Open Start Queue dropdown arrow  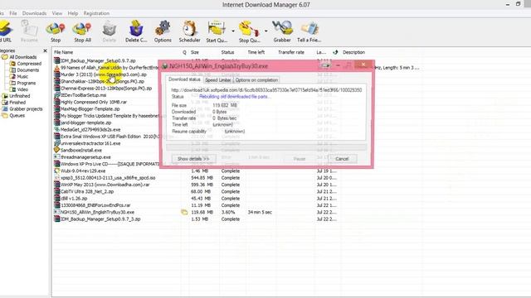pyautogui.click(x=233, y=31)
